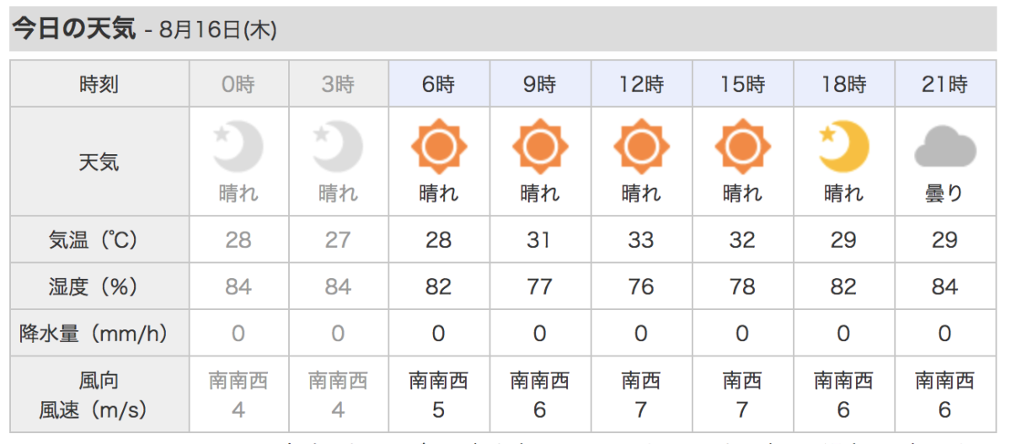
Task: Click the sun icon for 12時
Action: [641, 147]
